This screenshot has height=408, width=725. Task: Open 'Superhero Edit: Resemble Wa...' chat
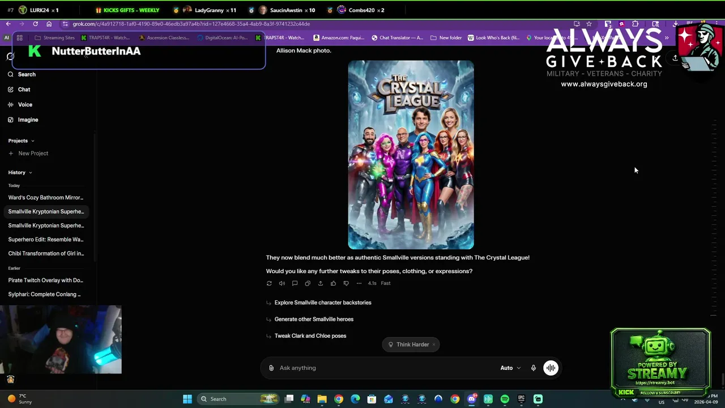pyautogui.click(x=46, y=239)
